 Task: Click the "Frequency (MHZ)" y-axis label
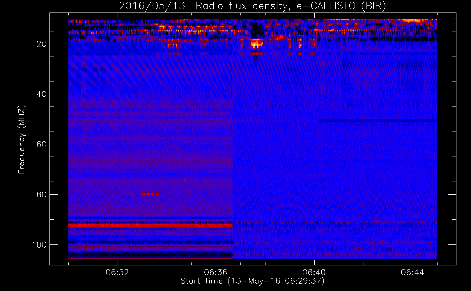point(22,139)
